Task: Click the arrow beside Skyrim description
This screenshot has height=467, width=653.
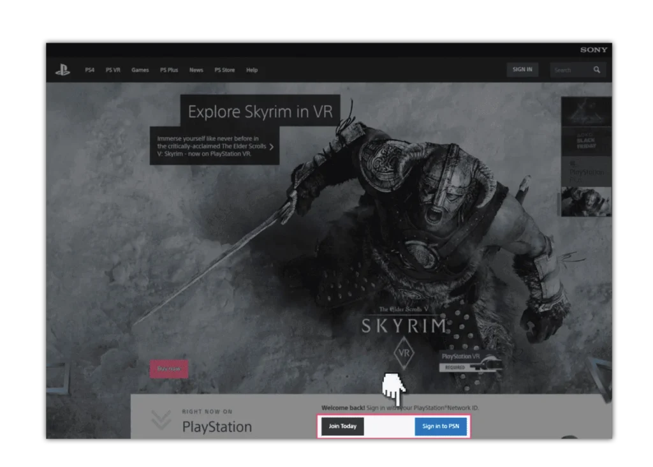Action: pyautogui.click(x=272, y=147)
